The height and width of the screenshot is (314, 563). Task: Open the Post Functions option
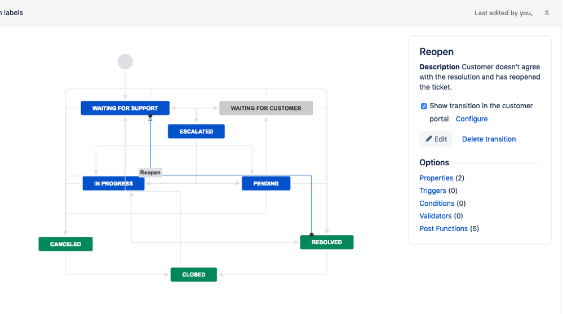click(x=444, y=229)
